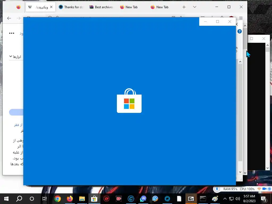
Task: Switch to the 'Thanks for do' tab
Action: (x=71, y=7)
